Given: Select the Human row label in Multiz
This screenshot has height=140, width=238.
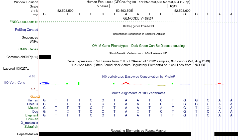Looking at the screenshot, I should (x=33, y=100).
